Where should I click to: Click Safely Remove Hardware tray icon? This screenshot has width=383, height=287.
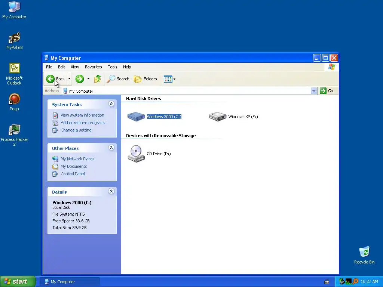click(342, 281)
